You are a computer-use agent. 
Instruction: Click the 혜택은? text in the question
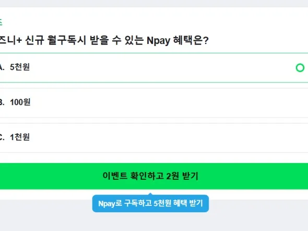tap(191, 40)
